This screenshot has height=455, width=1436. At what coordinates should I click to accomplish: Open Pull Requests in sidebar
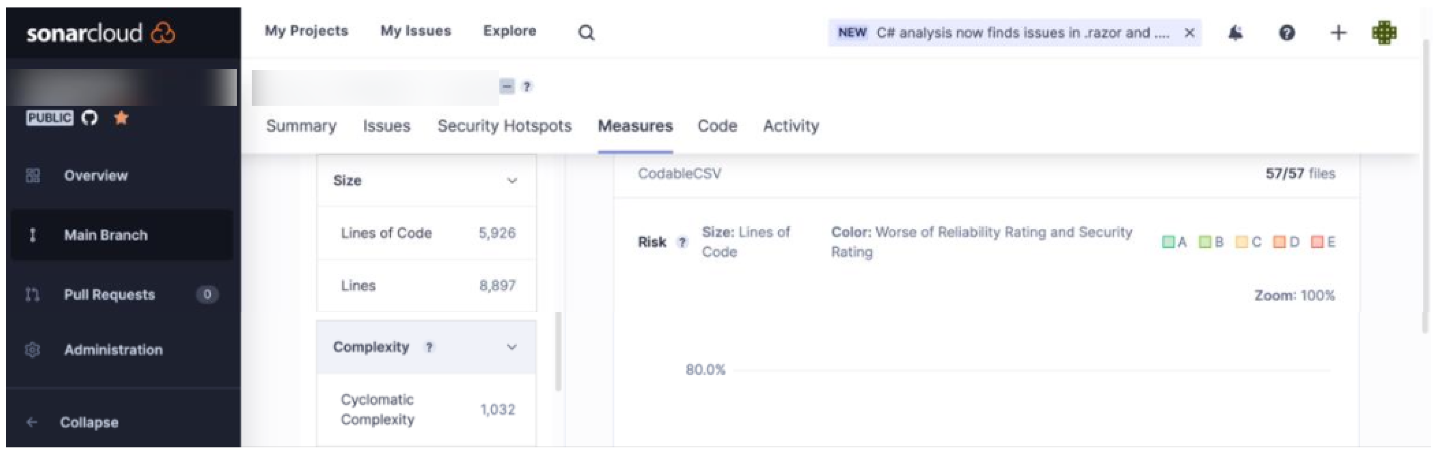(109, 294)
